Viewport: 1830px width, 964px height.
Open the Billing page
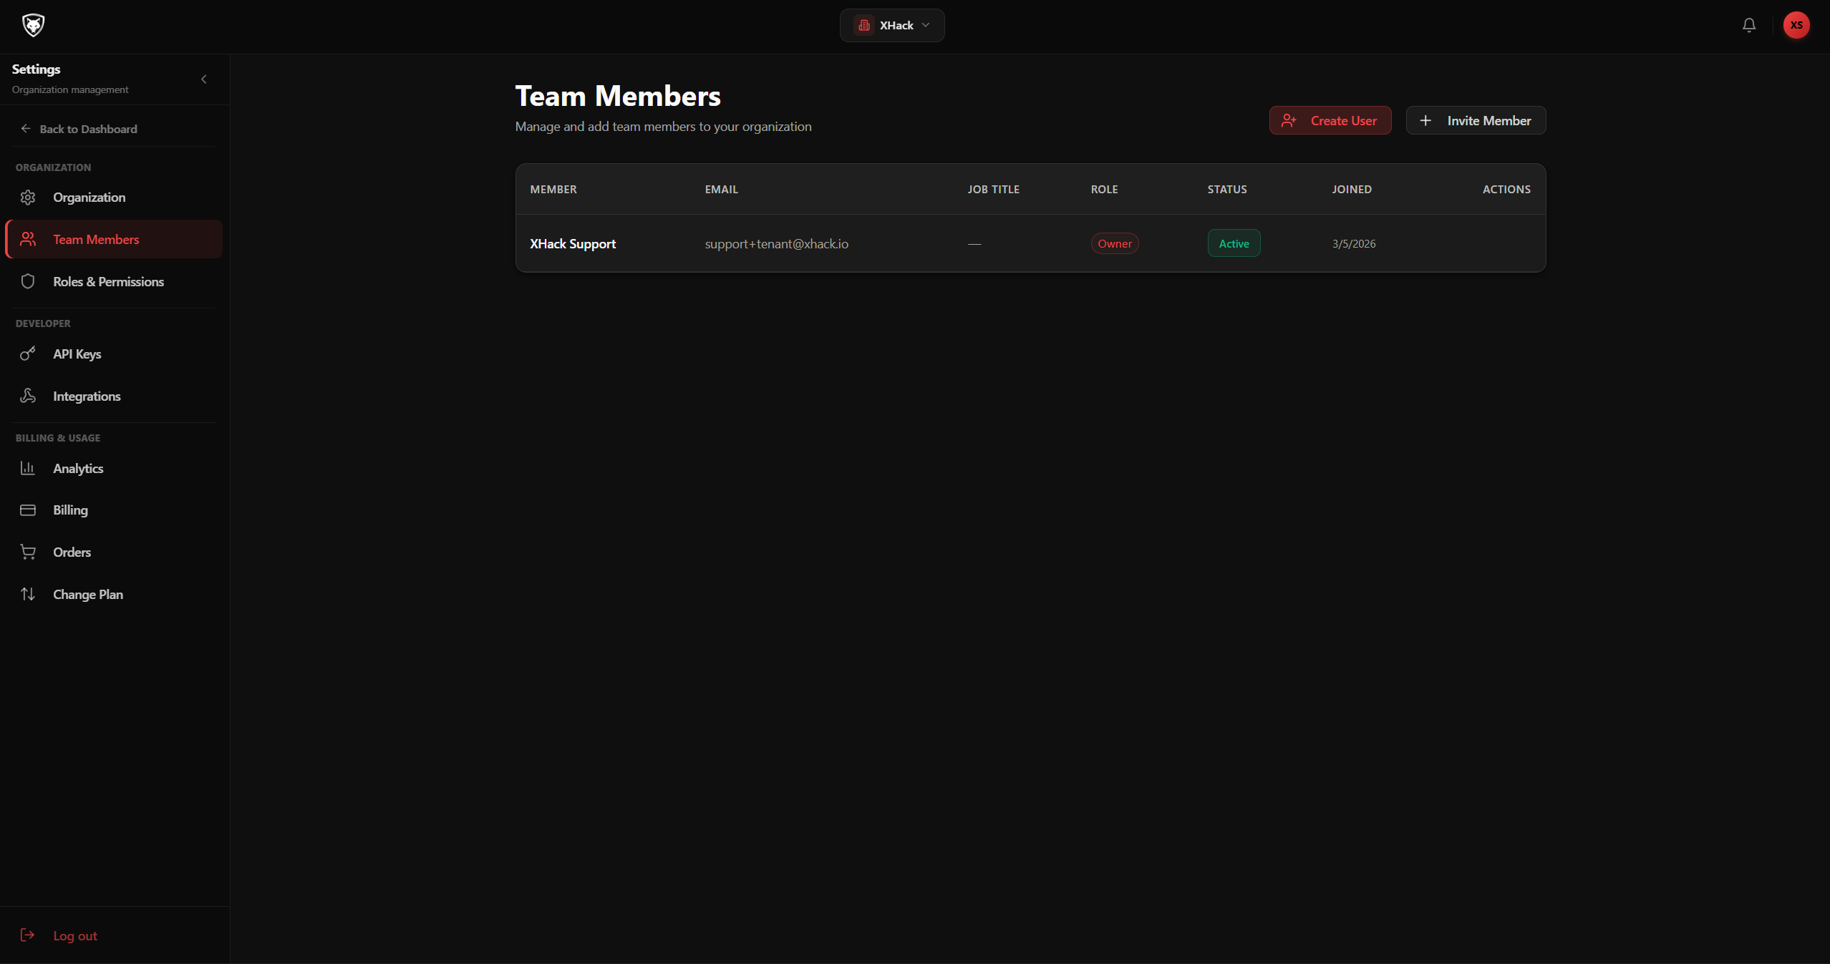[x=114, y=510]
